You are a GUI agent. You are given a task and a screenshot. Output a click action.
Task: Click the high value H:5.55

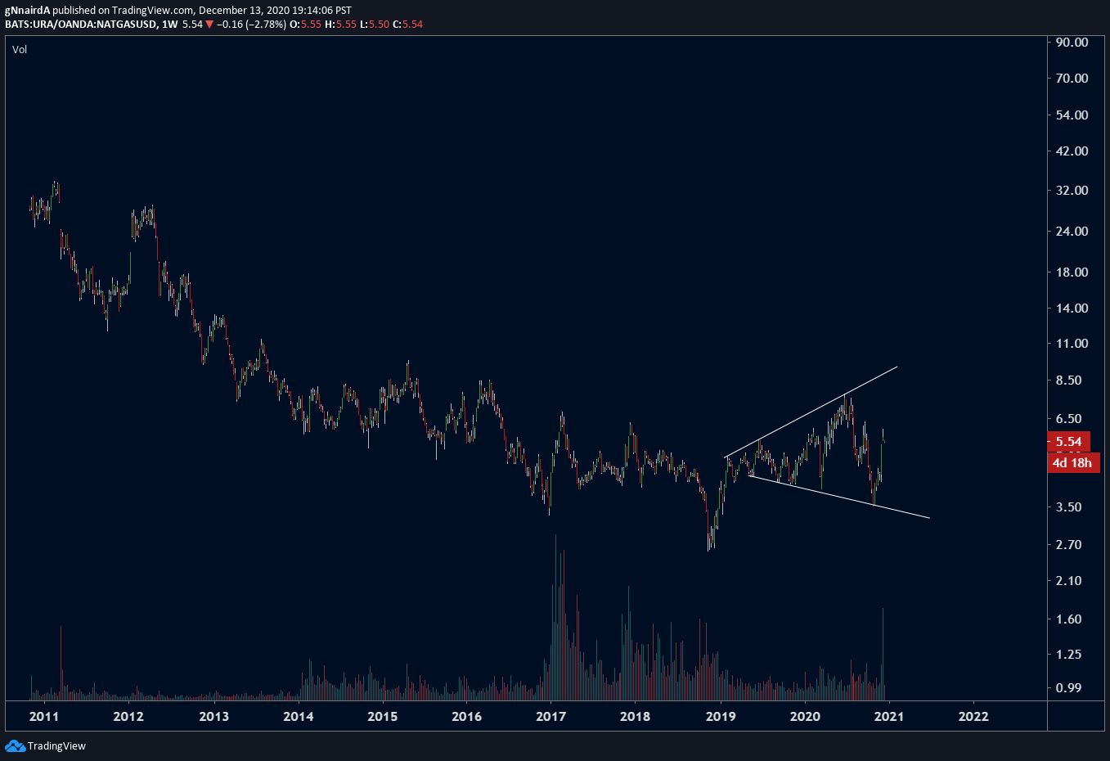point(340,25)
